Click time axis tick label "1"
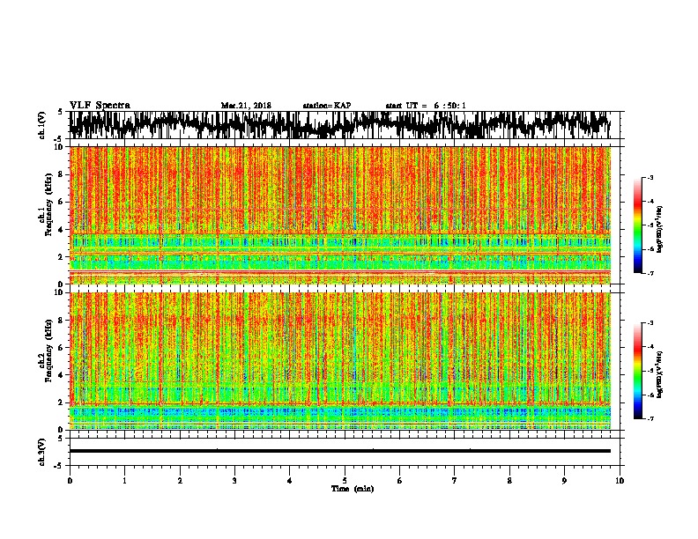 tap(124, 481)
